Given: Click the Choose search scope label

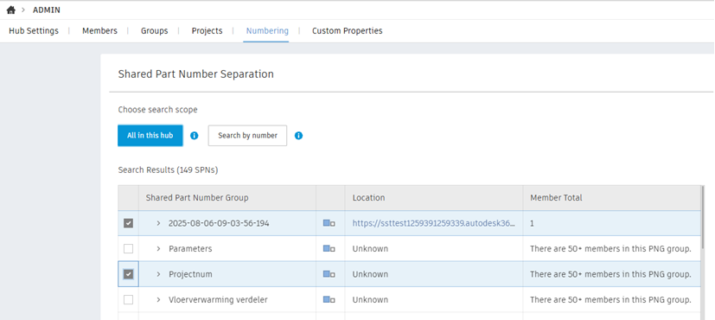Looking at the screenshot, I should [157, 110].
